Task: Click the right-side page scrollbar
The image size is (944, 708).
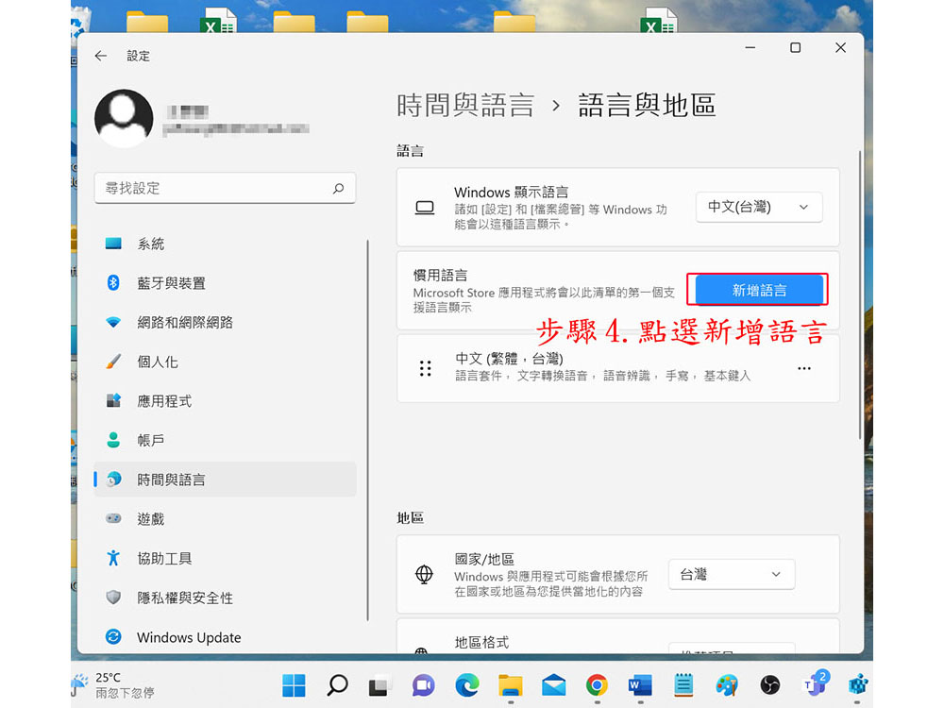Action: pyautogui.click(x=860, y=293)
